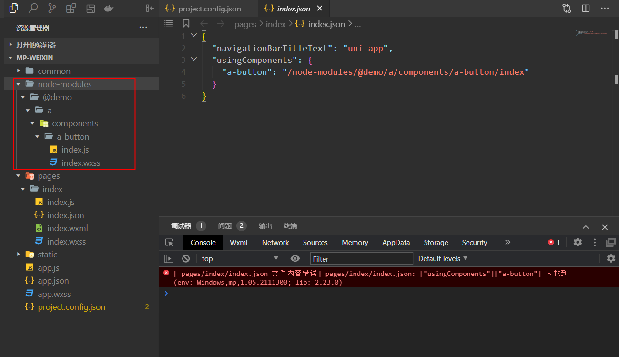Viewport: 619px width, 357px height.
Task: Switch to the Wxml devtools tab
Action: (239, 242)
